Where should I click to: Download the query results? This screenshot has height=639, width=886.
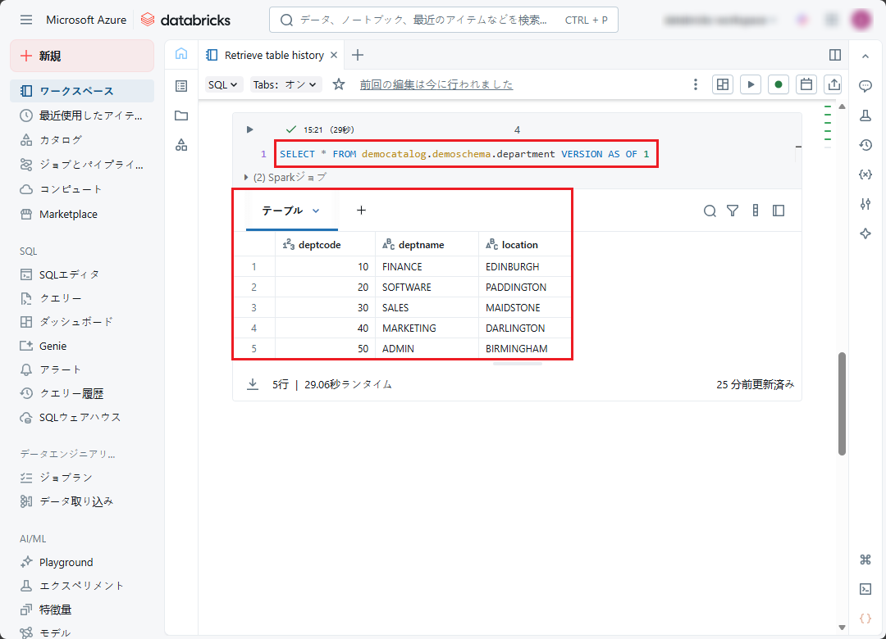(253, 384)
